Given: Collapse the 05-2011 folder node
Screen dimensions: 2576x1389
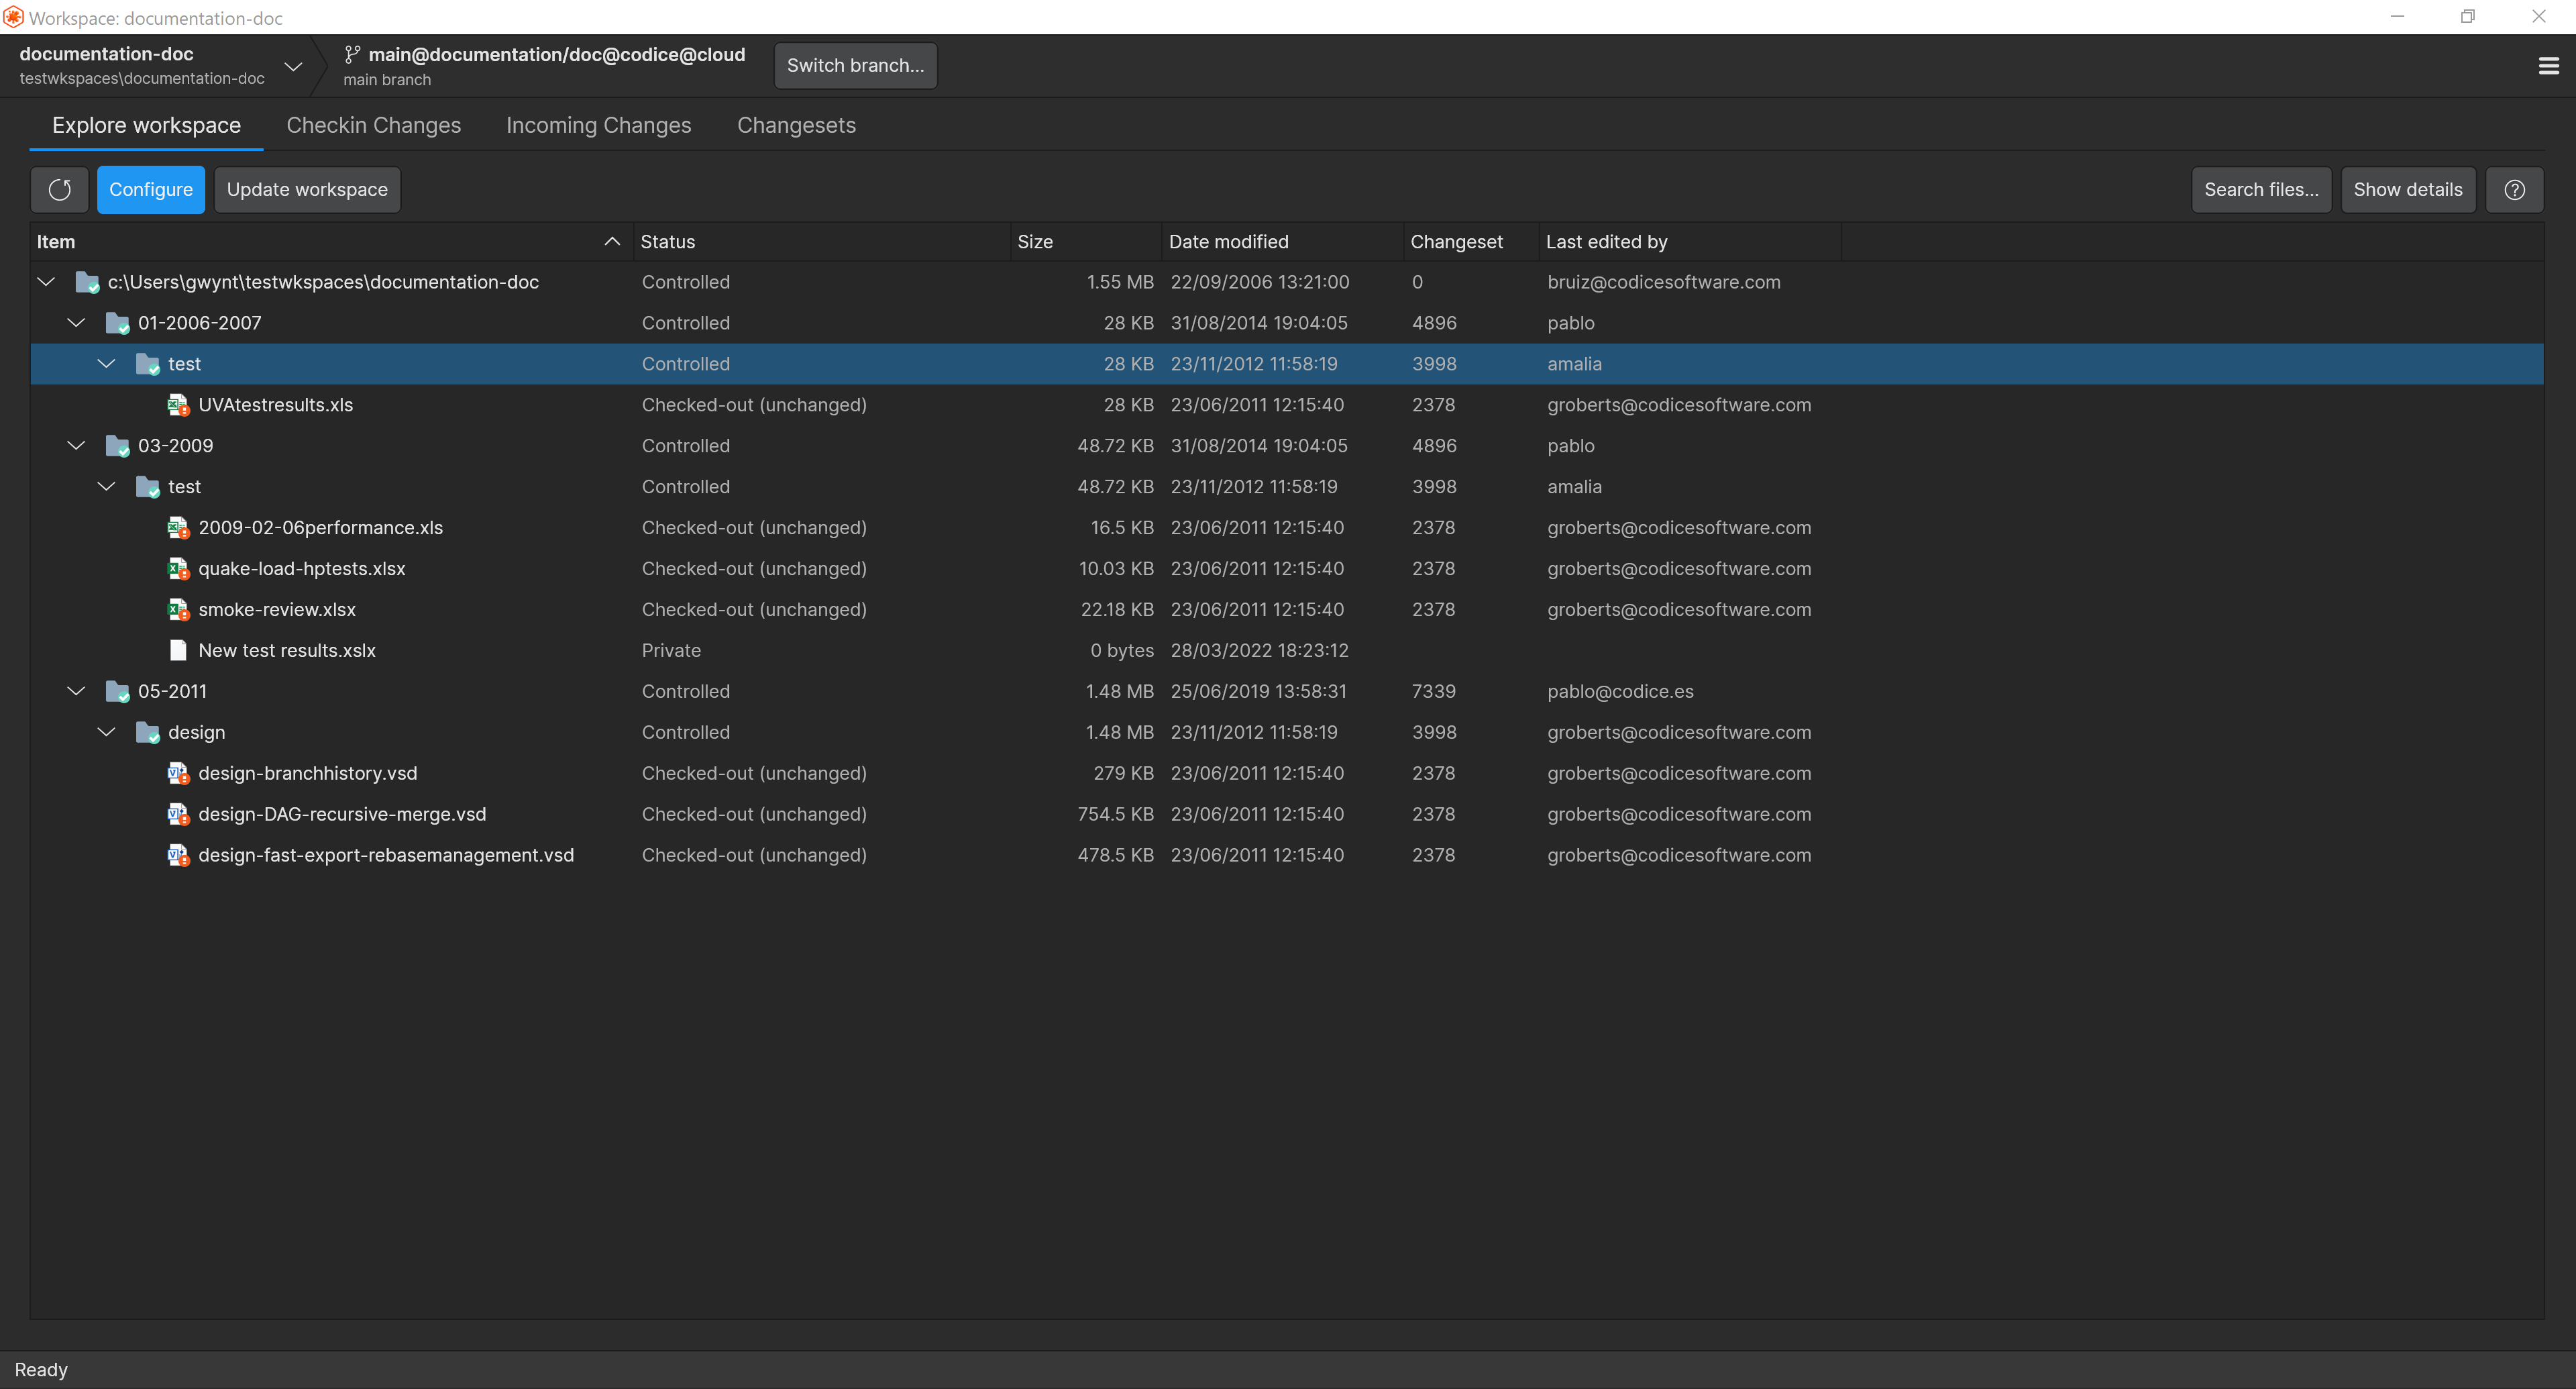Looking at the screenshot, I should 76,691.
